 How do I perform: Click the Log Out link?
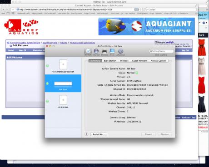[185, 50]
